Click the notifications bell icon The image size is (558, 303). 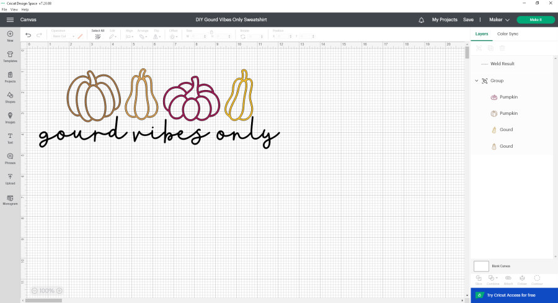point(422,20)
